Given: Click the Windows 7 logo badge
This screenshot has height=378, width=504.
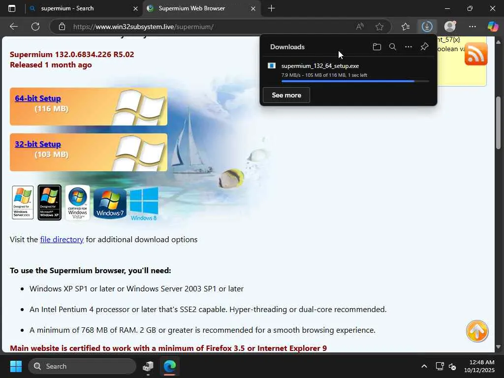Looking at the screenshot, I should tap(110, 204).
